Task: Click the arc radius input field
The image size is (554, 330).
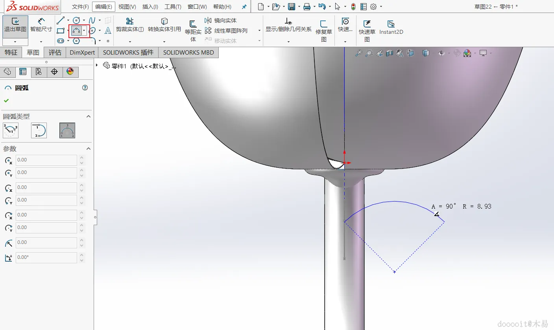Action: pyautogui.click(x=46, y=242)
